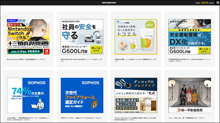Viewport: 220px width, 123px height.
Task: Click caption '74%の企業が、一部の従業員'
Action: pyautogui.click(x=28, y=119)
